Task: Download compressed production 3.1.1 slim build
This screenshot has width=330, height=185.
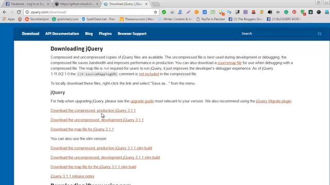Action: point(101,148)
